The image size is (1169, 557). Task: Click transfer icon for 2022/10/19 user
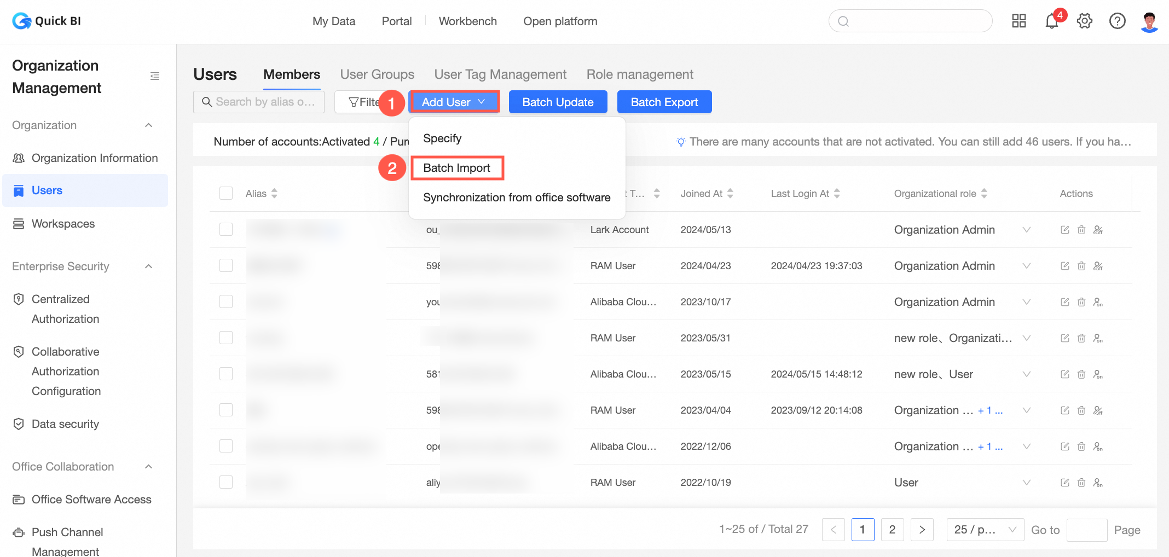1098,483
